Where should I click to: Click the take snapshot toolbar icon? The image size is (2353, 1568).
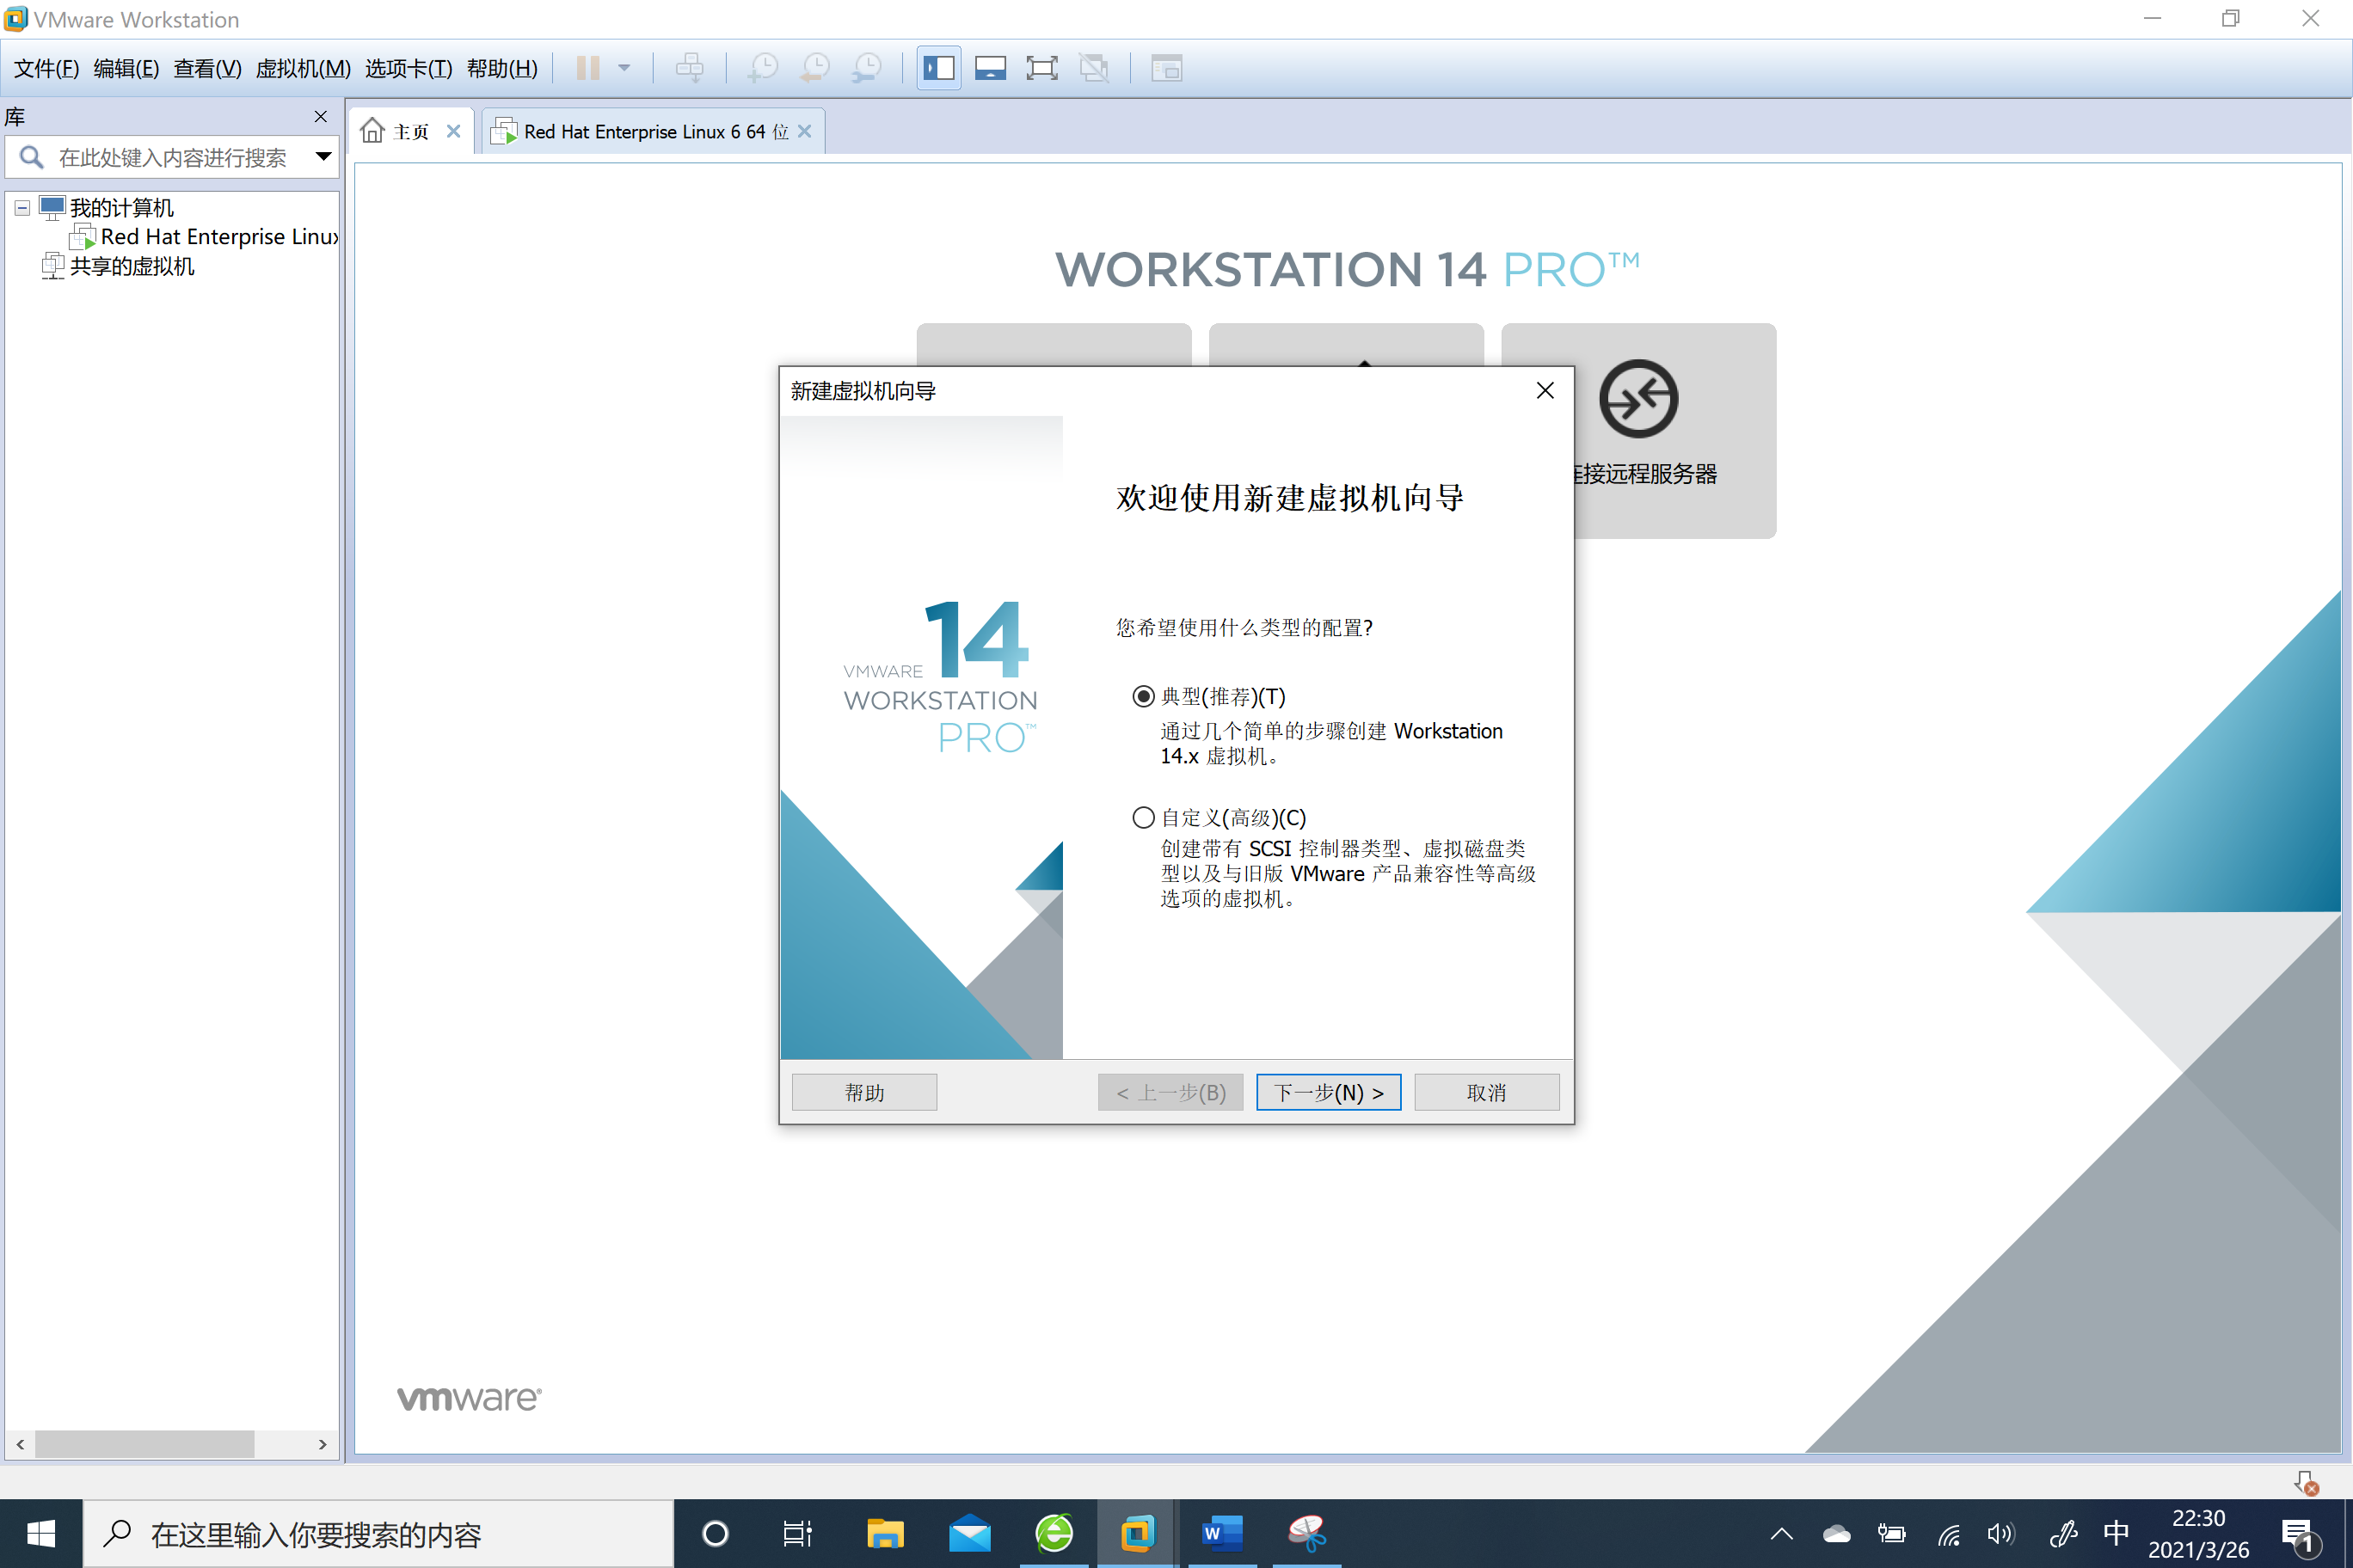762,68
